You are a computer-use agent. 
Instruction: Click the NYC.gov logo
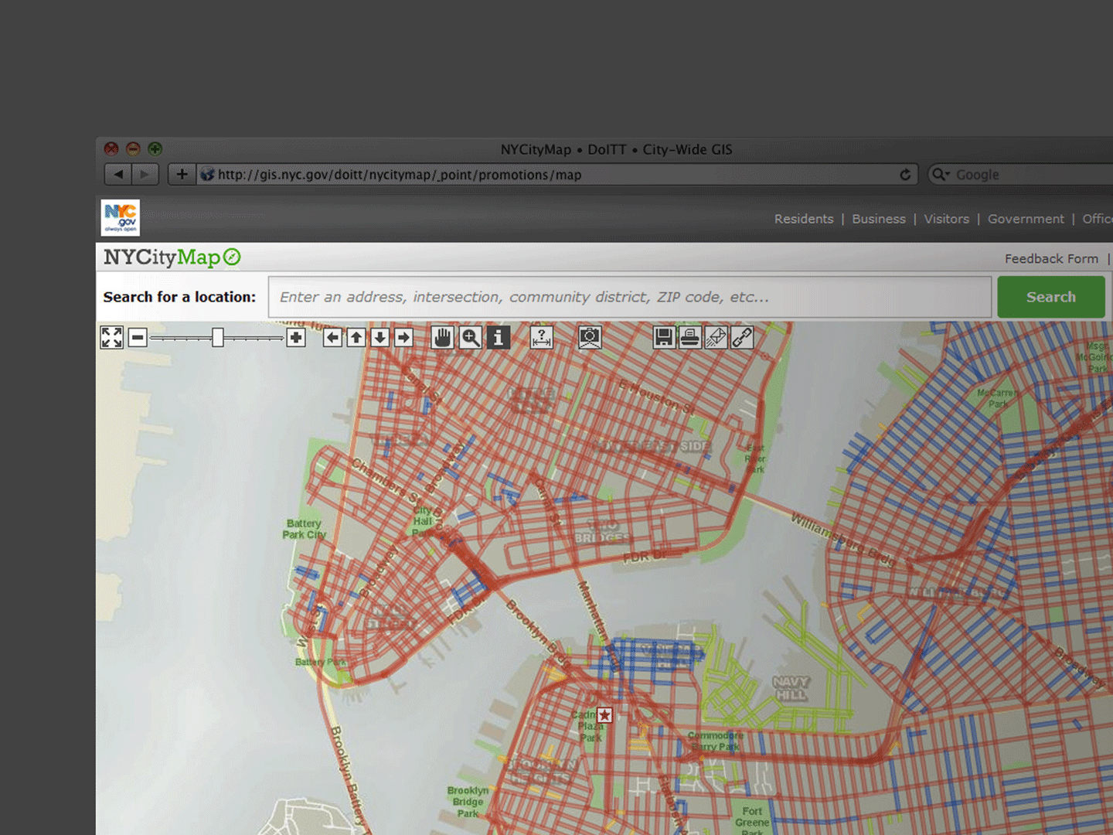click(121, 217)
